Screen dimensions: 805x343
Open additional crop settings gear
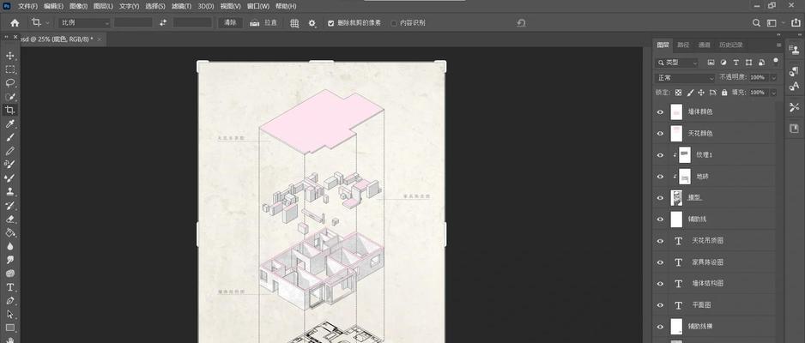pyautogui.click(x=312, y=23)
